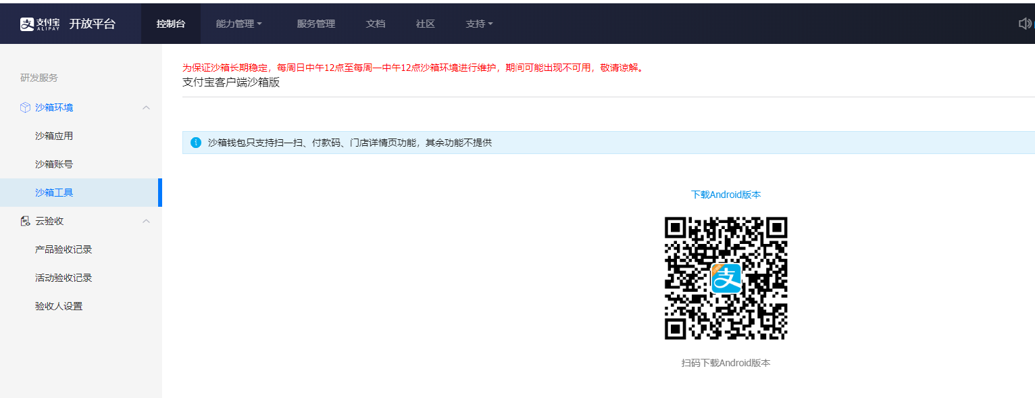This screenshot has height=398, width=1035.
Task: Click the 开放平台 title text
Action: tap(93, 24)
